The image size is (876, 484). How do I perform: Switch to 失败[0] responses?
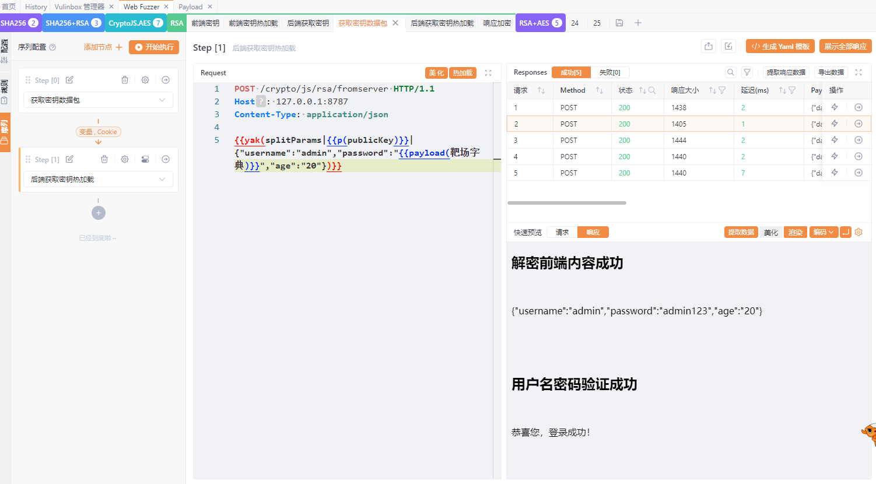point(610,72)
